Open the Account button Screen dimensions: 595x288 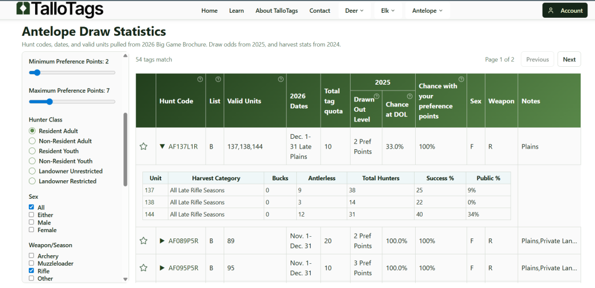click(565, 10)
